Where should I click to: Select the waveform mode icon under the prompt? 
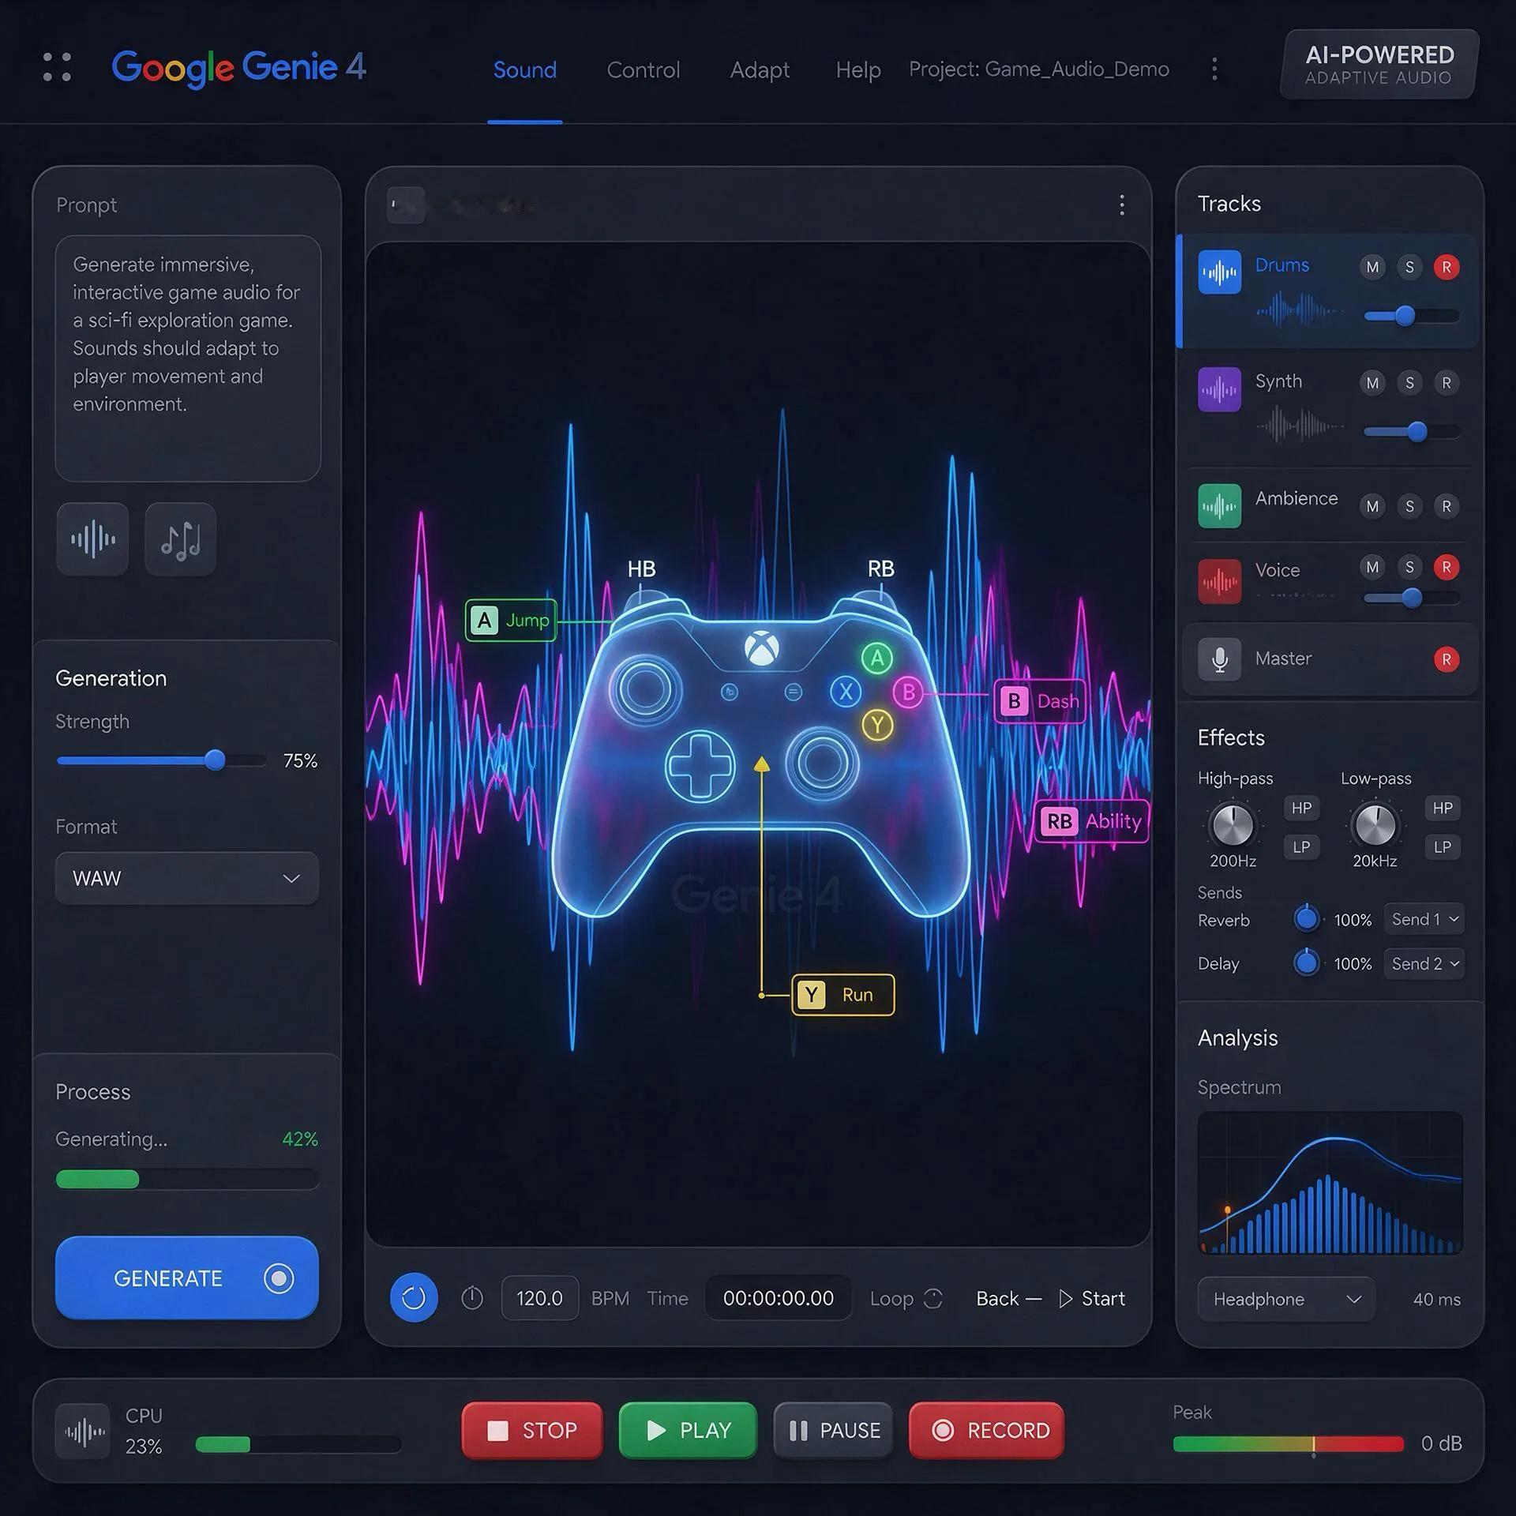click(93, 539)
